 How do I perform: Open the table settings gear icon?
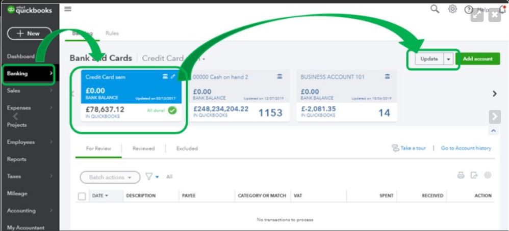pos(488,175)
